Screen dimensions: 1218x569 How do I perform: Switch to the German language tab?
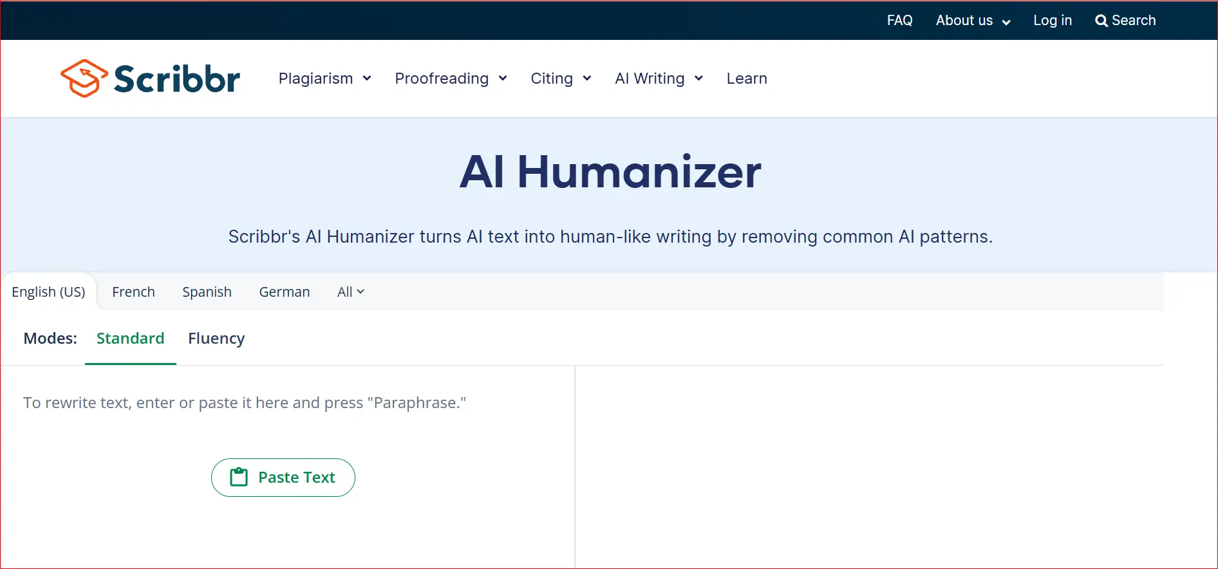285,292
